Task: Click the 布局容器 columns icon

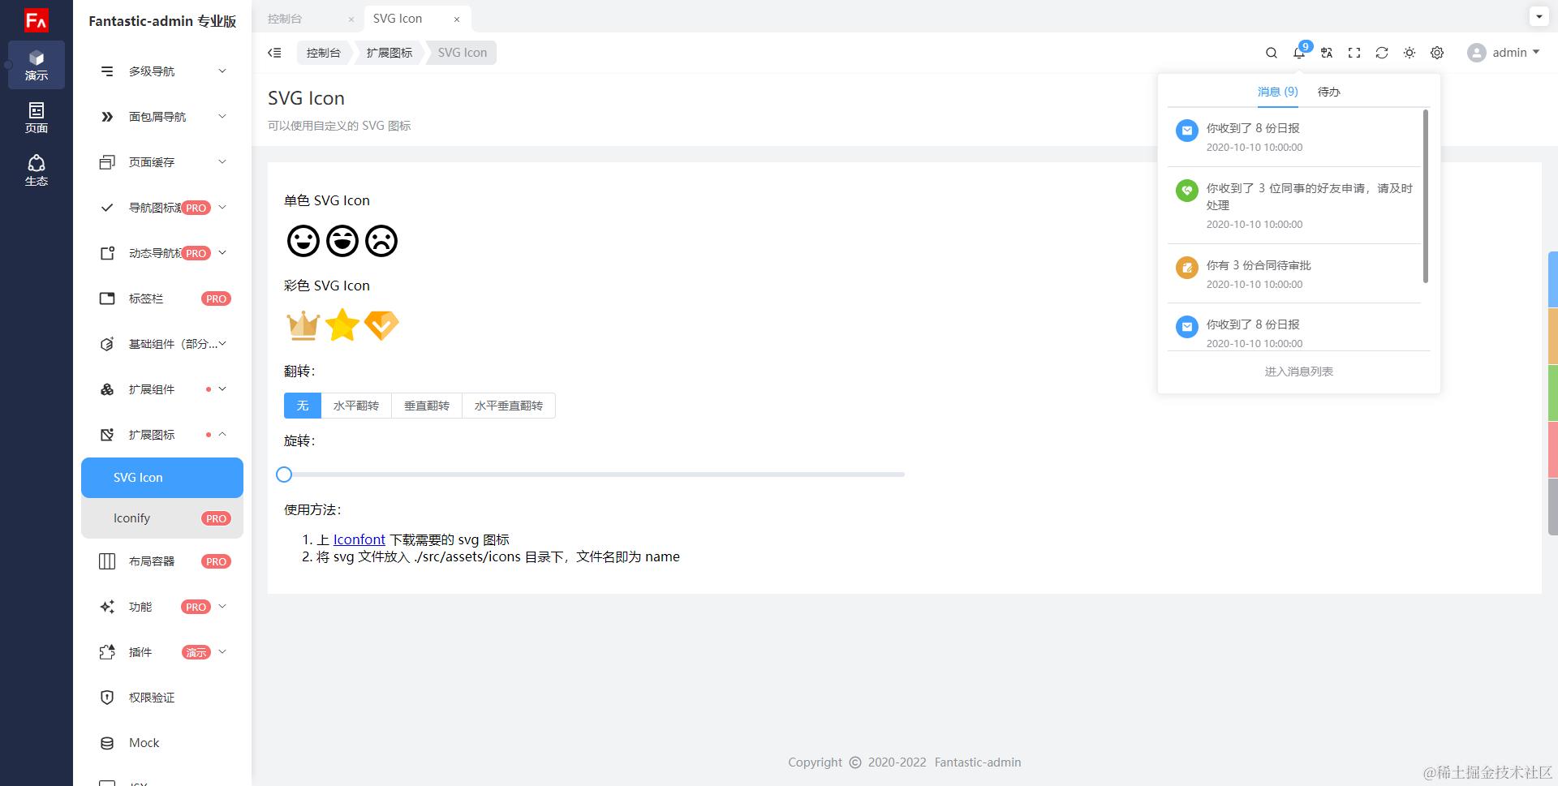Action: [107, 561]
